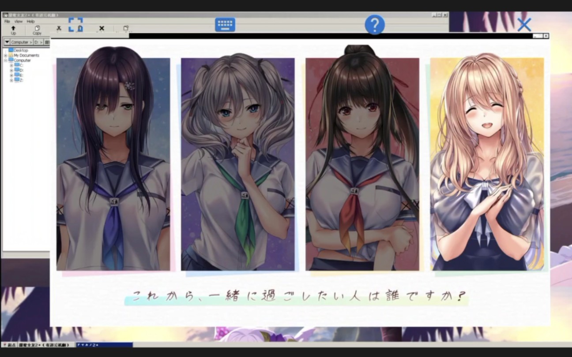Image resolution: width=572 pixels, height=357 pixels.
Task: Click the Up arrow toolbar button
Action: pos(13,30)
